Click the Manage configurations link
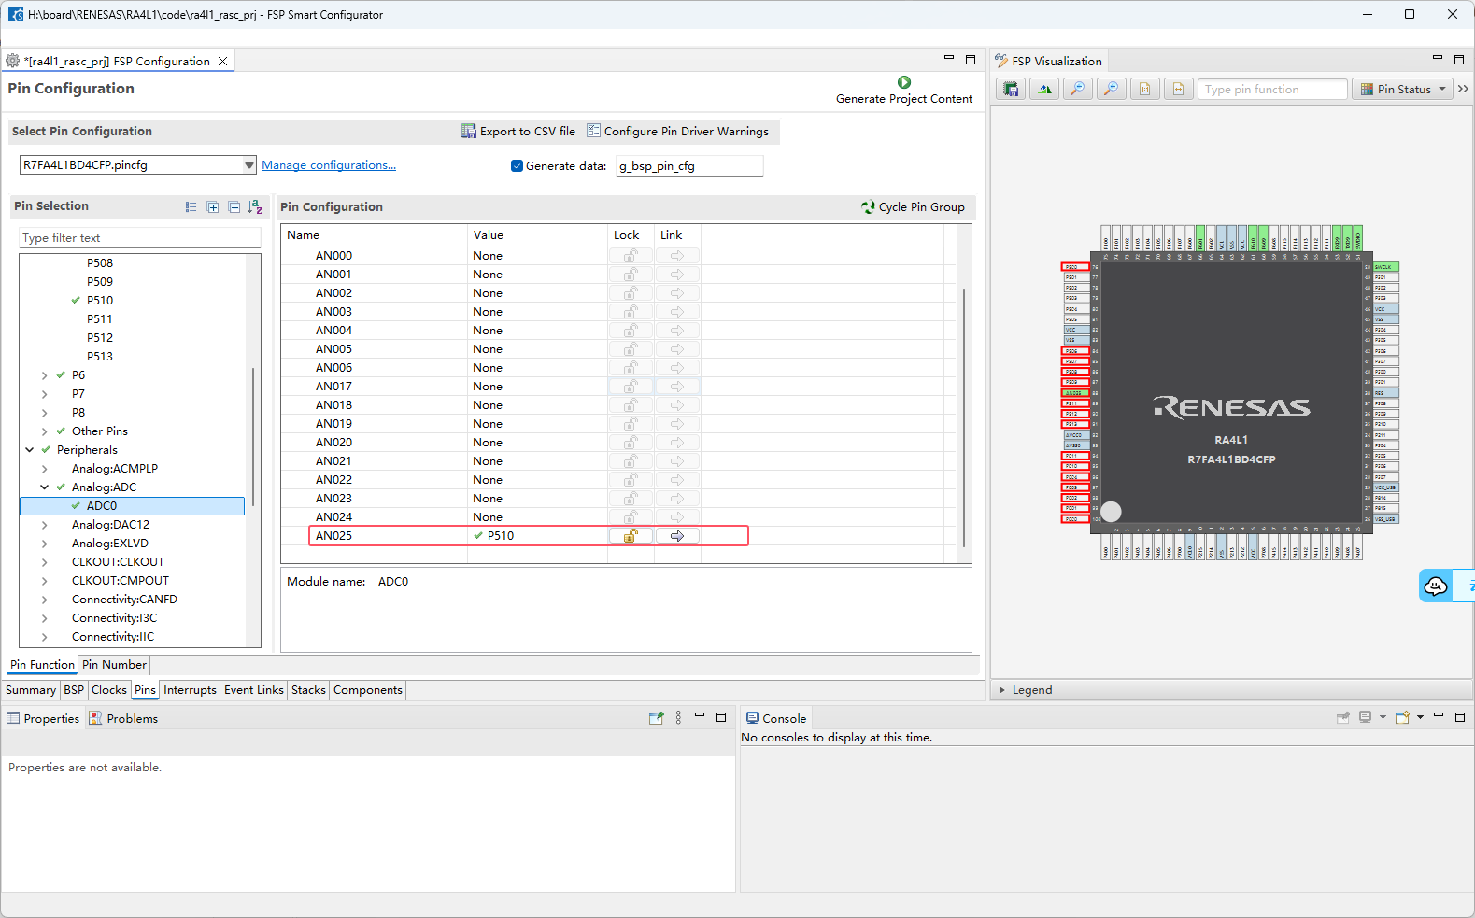 click(x=329, y=165)
